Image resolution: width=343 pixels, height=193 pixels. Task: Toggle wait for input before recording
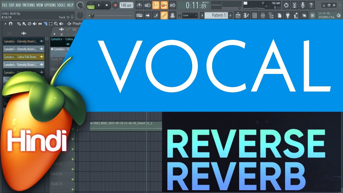click(148, 5)
